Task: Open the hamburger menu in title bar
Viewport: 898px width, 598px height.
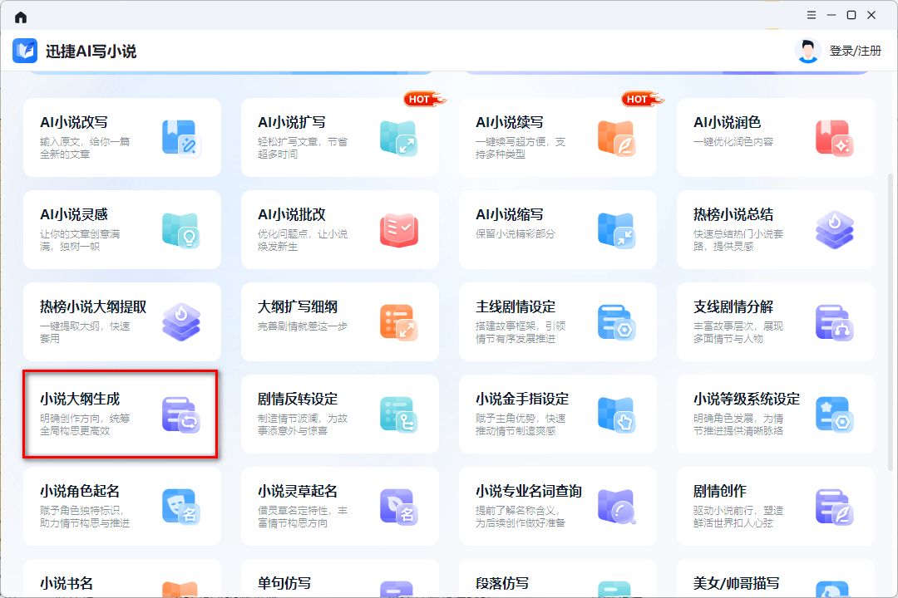Action: [x=812, y=15]
